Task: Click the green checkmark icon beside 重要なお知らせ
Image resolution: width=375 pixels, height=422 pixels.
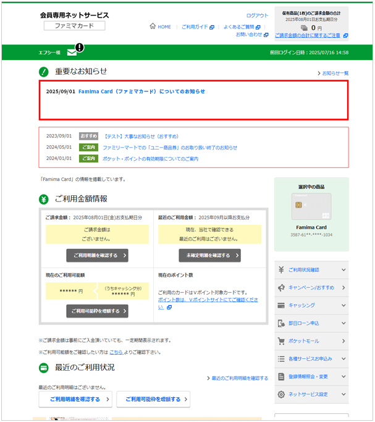Action: pos(44,72)
